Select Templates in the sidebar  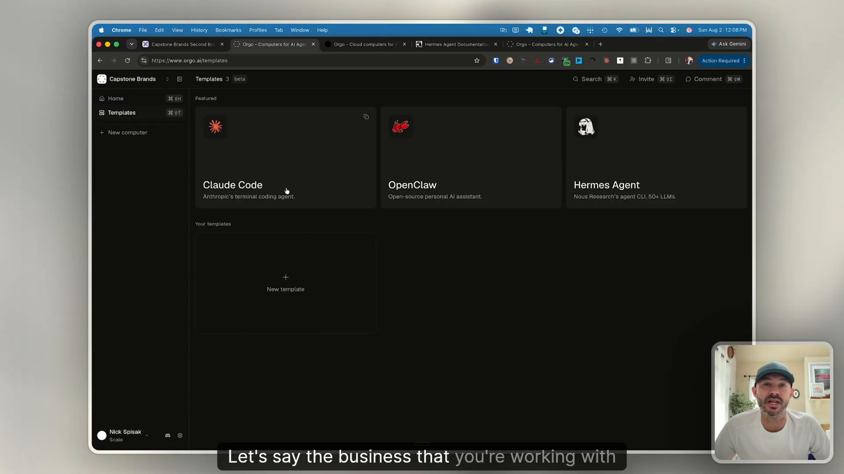(141, 113)
